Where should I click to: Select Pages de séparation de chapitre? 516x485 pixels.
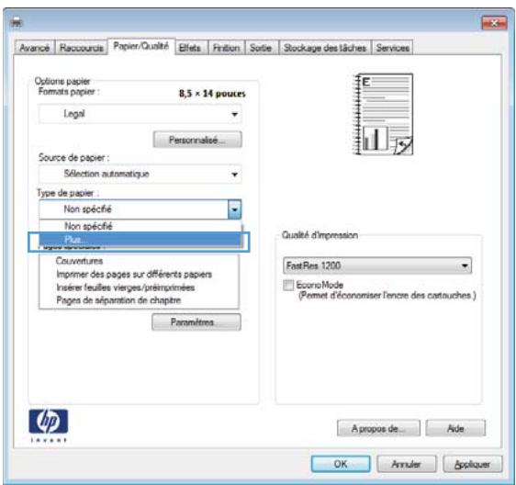(x=118, y=300)
